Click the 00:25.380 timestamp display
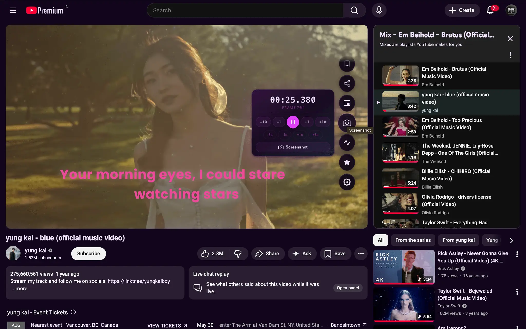 pos(293,100)
